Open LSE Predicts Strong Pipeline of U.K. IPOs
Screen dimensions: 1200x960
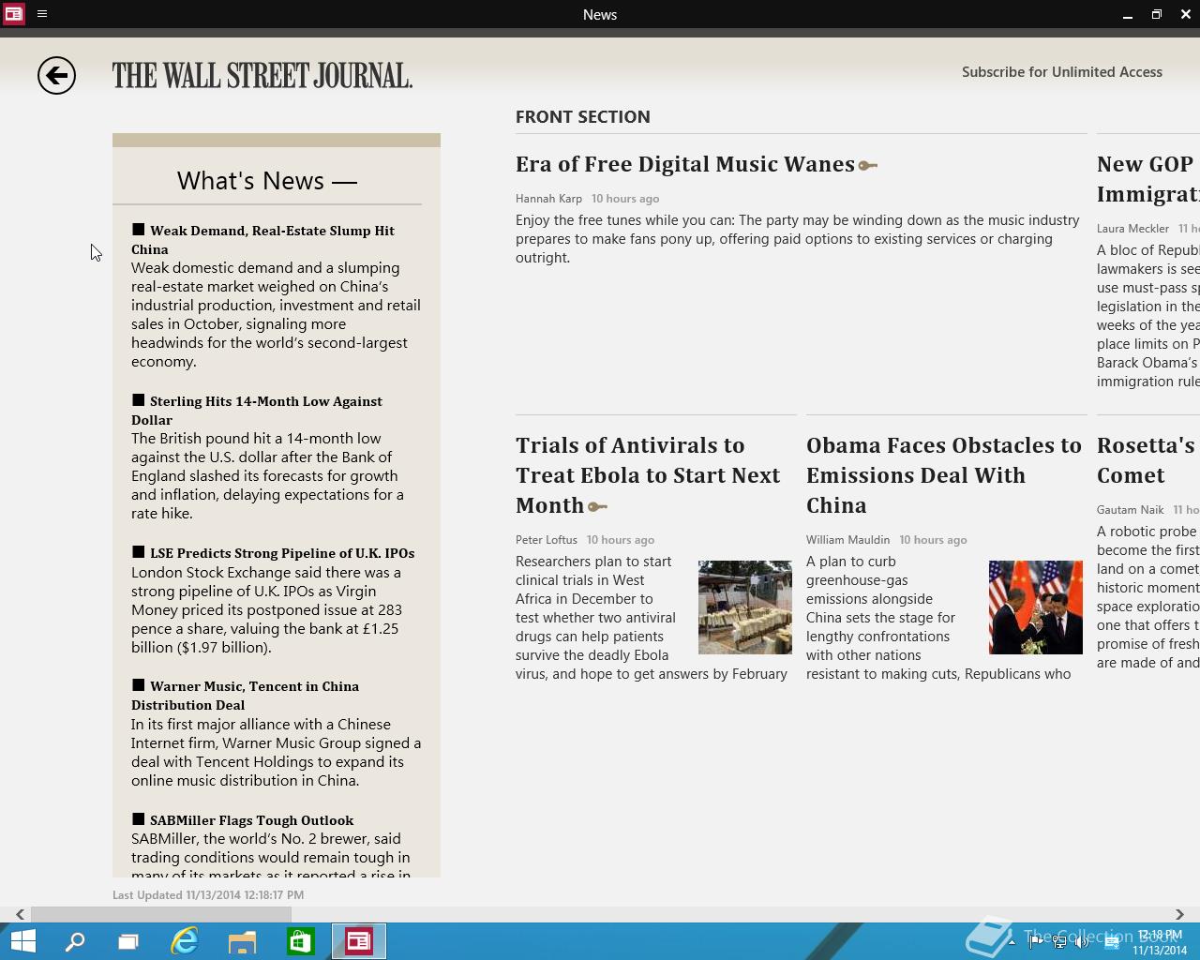(273, 553)
